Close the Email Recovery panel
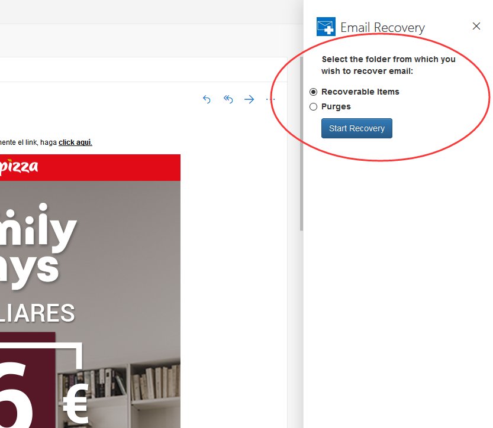The height and width of the screenshot is (428, 493). (x=476, y=26)
